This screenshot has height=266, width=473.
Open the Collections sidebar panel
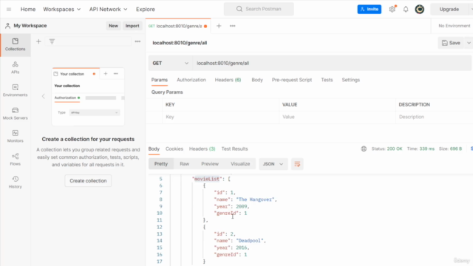pos(15,44)
